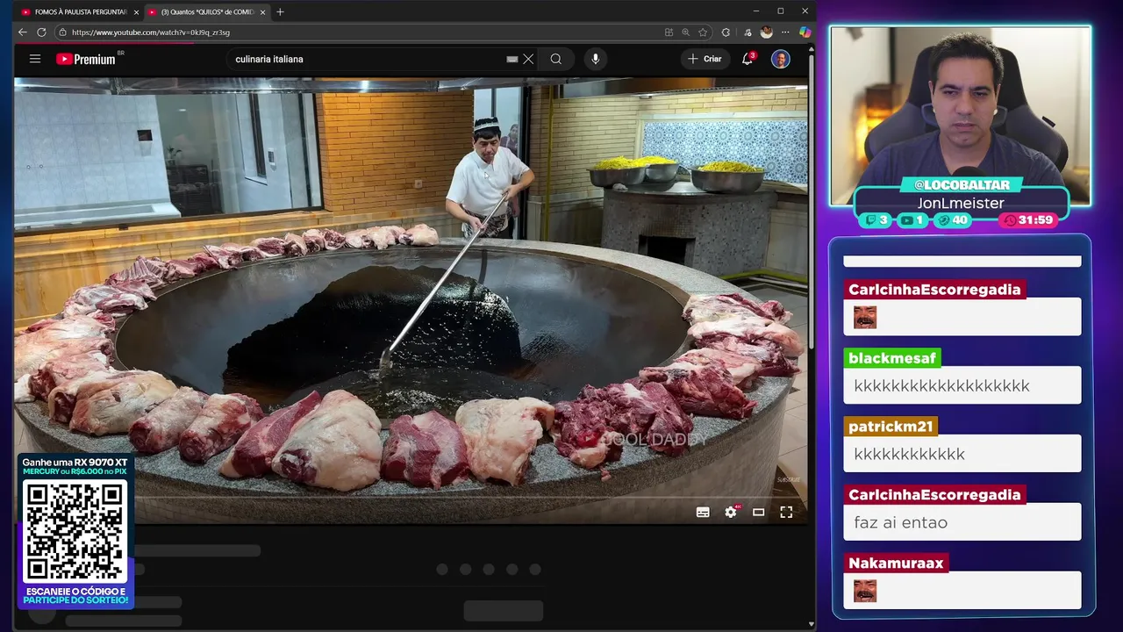Close the 'FOMOS À PAULISTA' tab
Screen dimensions: 1123x632
tap(136, 12)
